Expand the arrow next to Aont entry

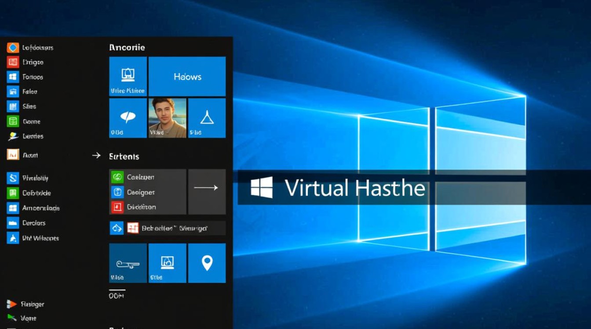96,155
